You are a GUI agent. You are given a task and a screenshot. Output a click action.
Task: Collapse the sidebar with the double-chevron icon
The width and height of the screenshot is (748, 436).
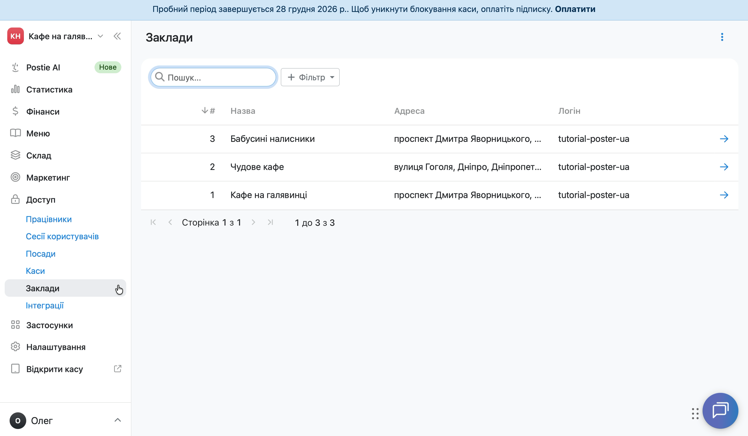pyautogui.click(x=117, y=36)
